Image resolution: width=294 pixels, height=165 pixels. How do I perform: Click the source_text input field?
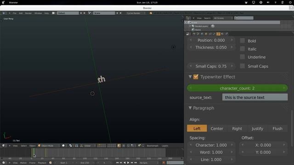pyautogui.click(x=255, y=97)
